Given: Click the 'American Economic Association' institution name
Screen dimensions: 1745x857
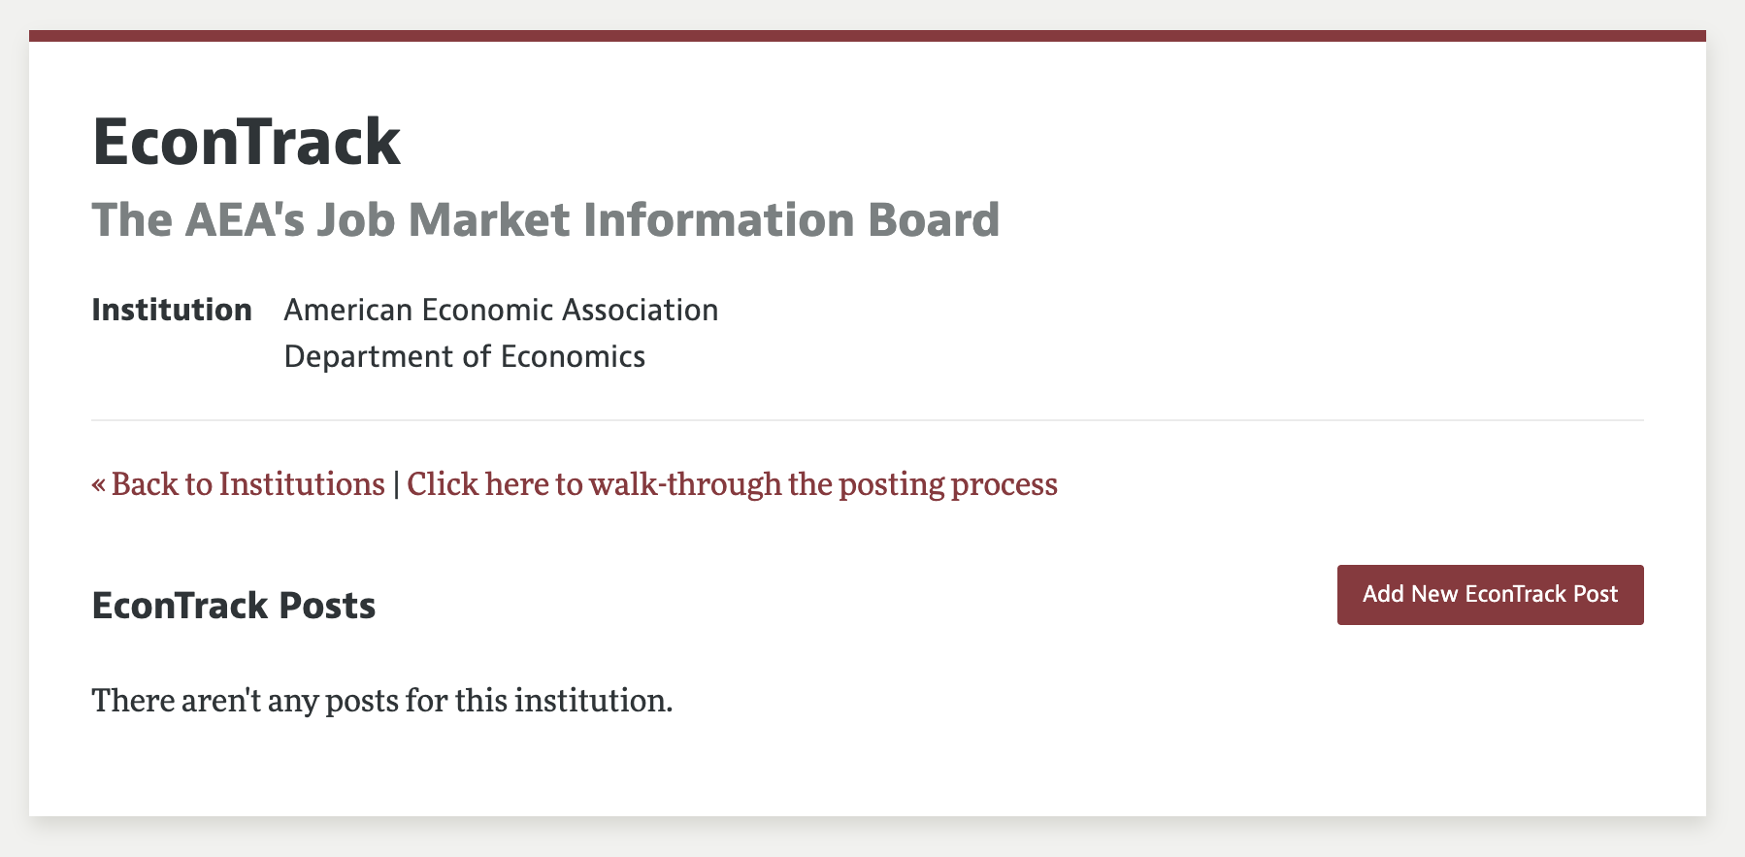Looking at the screenshot, I should pos(501,310).
